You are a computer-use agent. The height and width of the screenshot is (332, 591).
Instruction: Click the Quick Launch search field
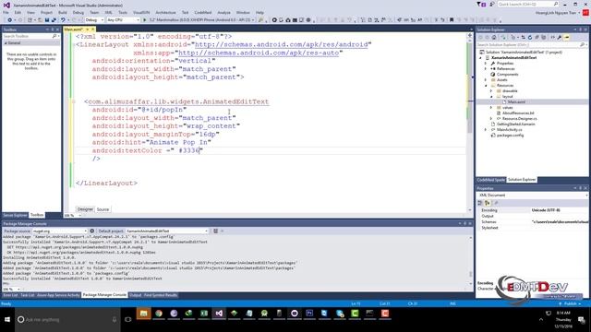(527, 4)
